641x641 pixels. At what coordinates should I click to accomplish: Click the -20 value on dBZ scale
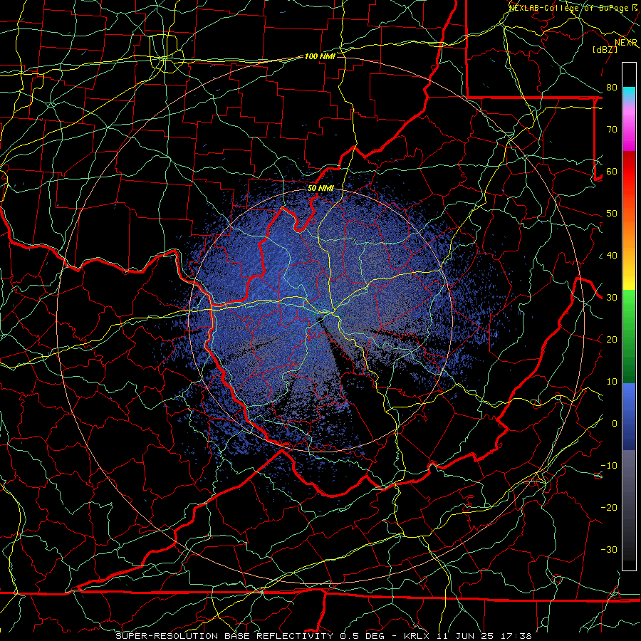(609, 508)
